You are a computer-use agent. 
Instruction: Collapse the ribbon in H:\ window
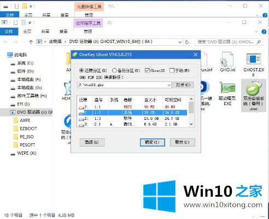click(x=258, y=15)
